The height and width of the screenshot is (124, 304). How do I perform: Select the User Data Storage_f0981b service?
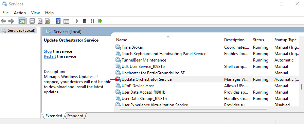click(x=144, y=99)
